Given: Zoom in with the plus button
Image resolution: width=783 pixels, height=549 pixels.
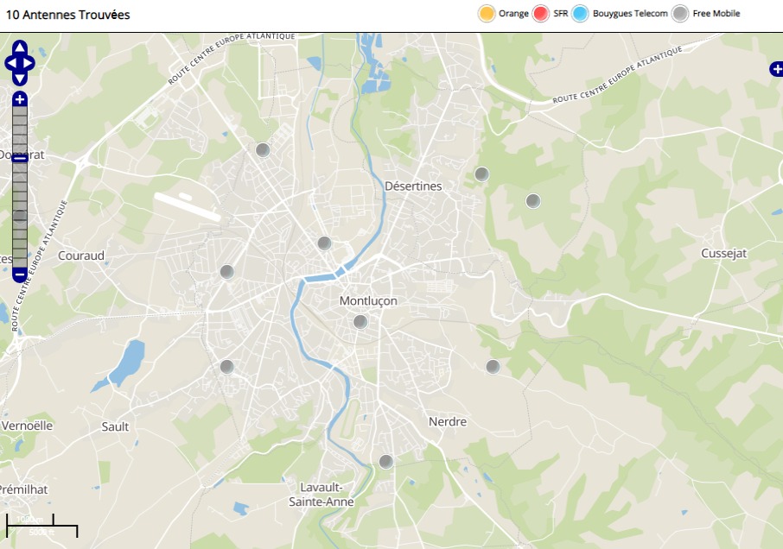Looking at the screenshot, I should [x=20, y=99].
